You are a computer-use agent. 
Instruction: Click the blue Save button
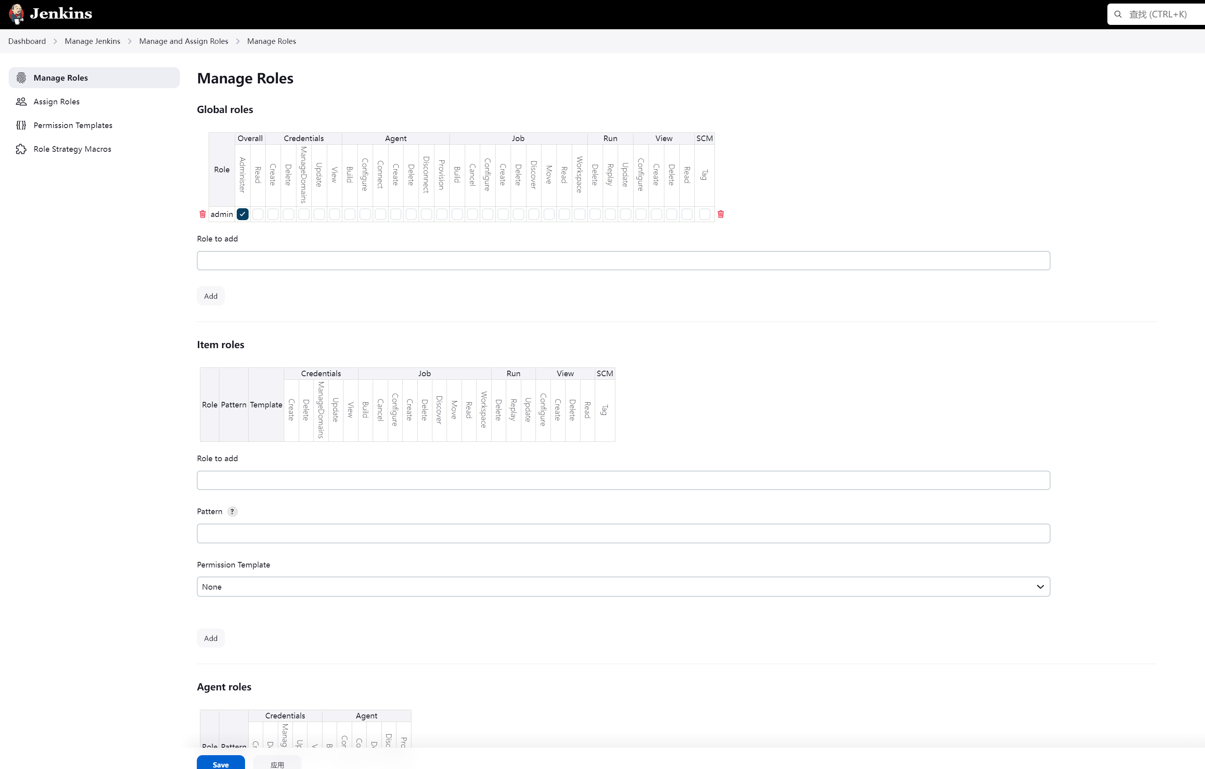click(221, 763)
